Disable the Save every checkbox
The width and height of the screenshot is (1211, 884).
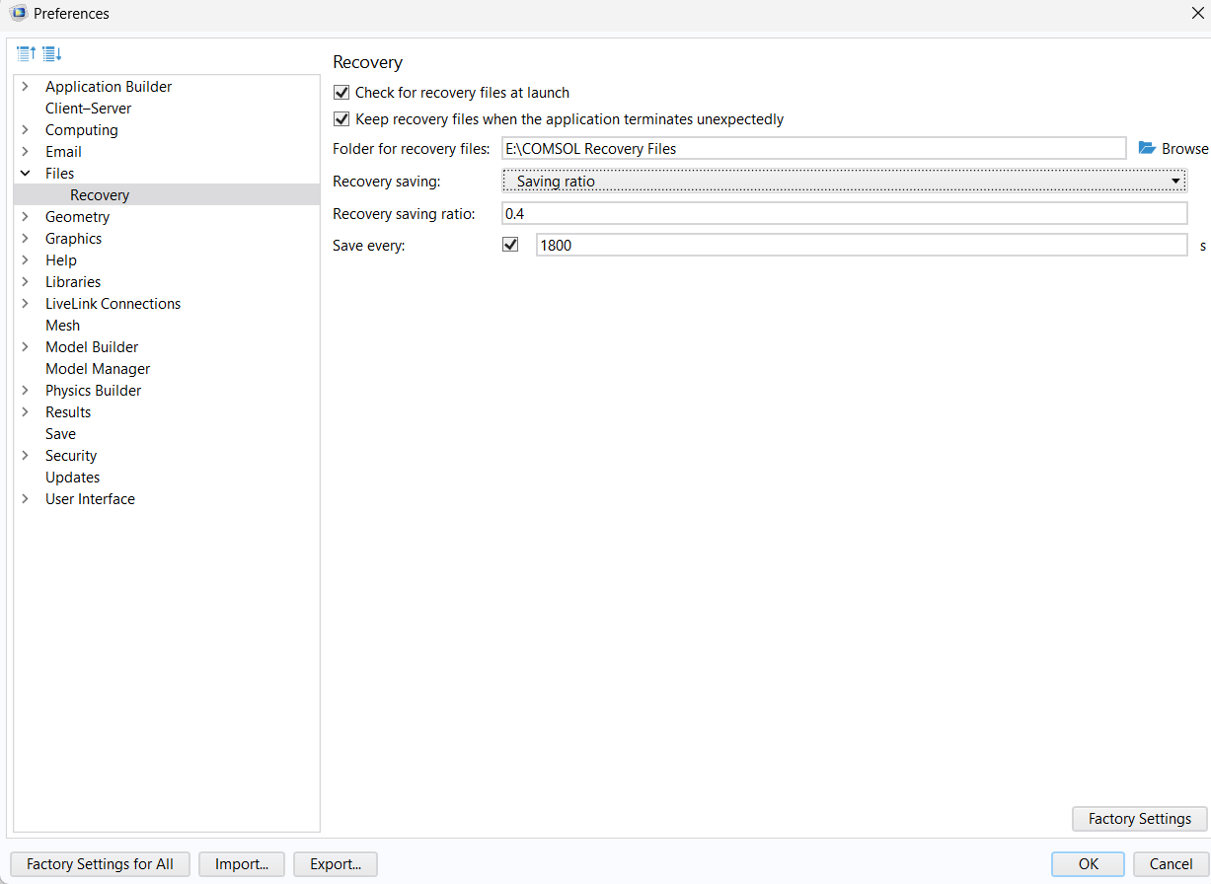pos(510,245)
